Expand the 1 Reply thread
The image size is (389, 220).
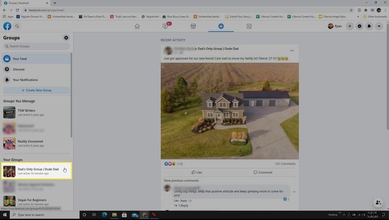[181, 206]
